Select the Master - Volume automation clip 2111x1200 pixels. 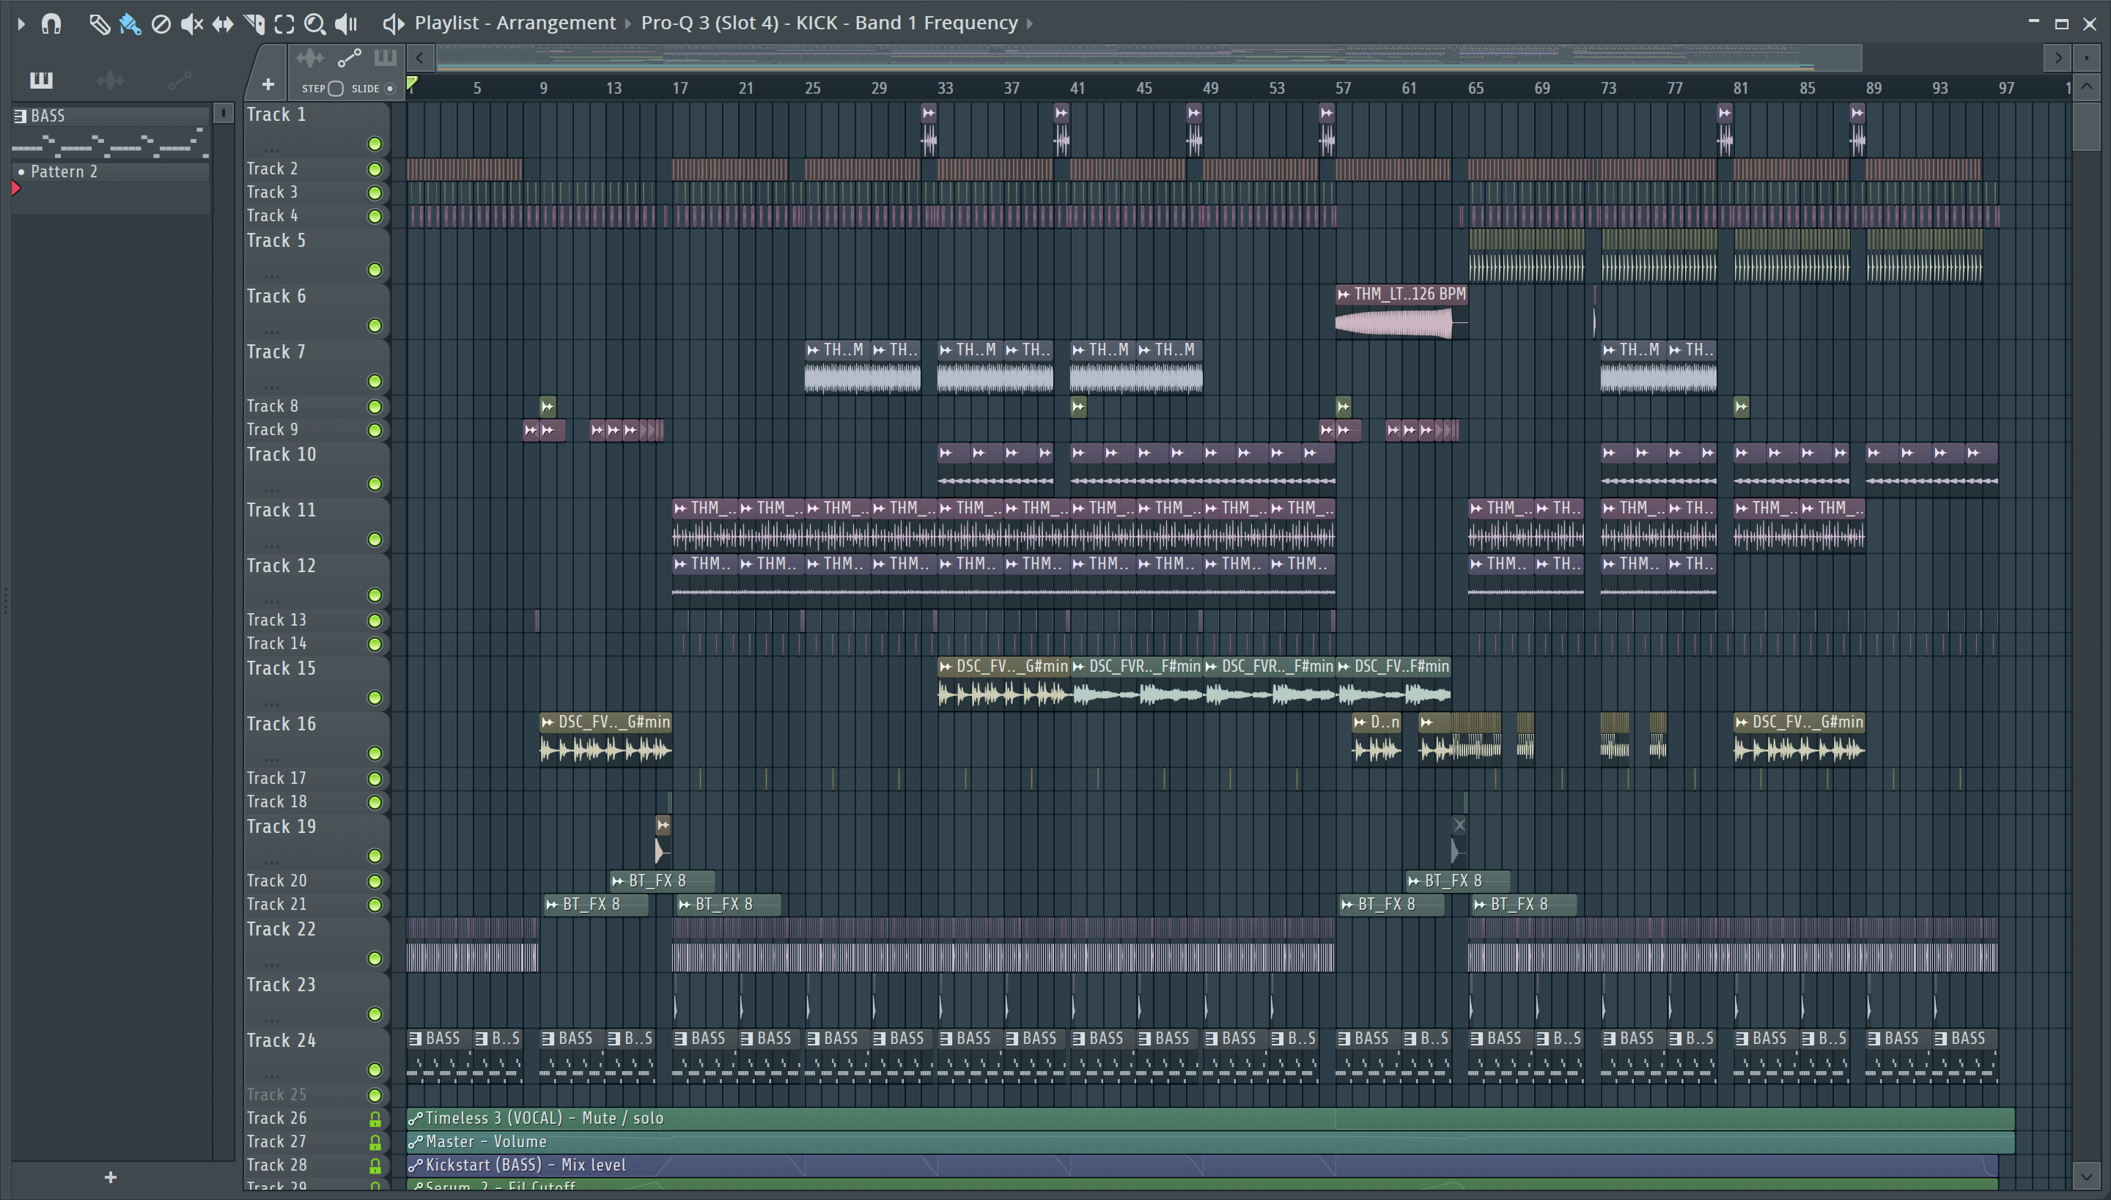(x=1211, y=1141)
